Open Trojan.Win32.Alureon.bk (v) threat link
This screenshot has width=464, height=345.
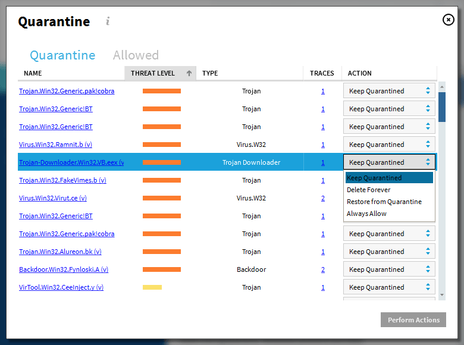60,252
